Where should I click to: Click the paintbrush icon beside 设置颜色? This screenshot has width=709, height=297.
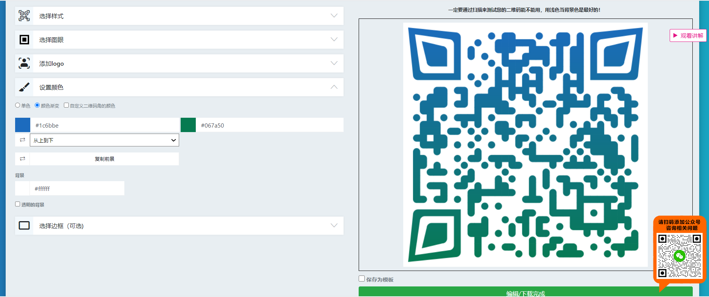click(24, 87)
